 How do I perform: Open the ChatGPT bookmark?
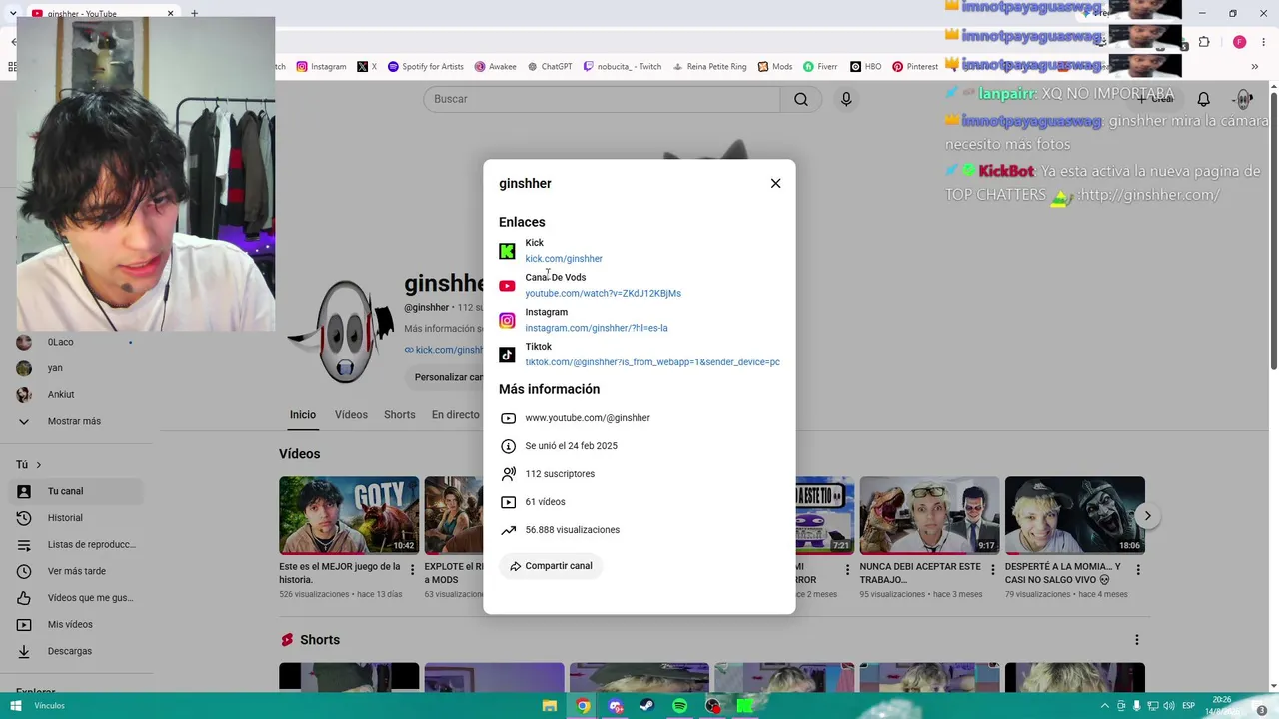pyautogui.click(x=548, y=67)
